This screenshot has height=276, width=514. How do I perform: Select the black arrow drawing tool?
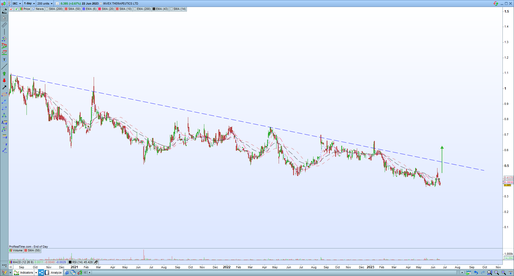point(4,87)
